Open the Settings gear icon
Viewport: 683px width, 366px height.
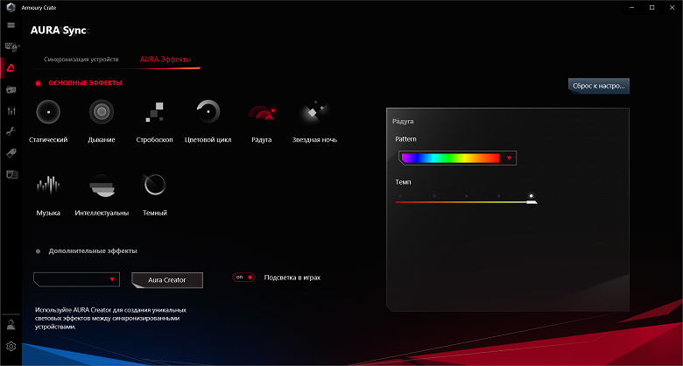click(x=11, y=347)
